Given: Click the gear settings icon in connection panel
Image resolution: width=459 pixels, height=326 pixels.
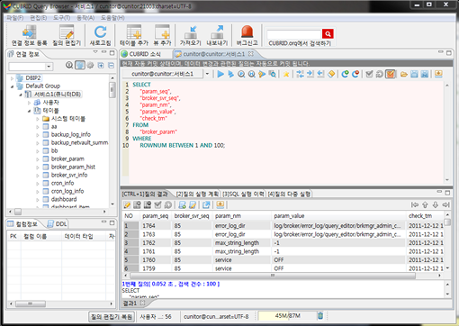Looking at the screenshot, I should [x=90, y=65].
